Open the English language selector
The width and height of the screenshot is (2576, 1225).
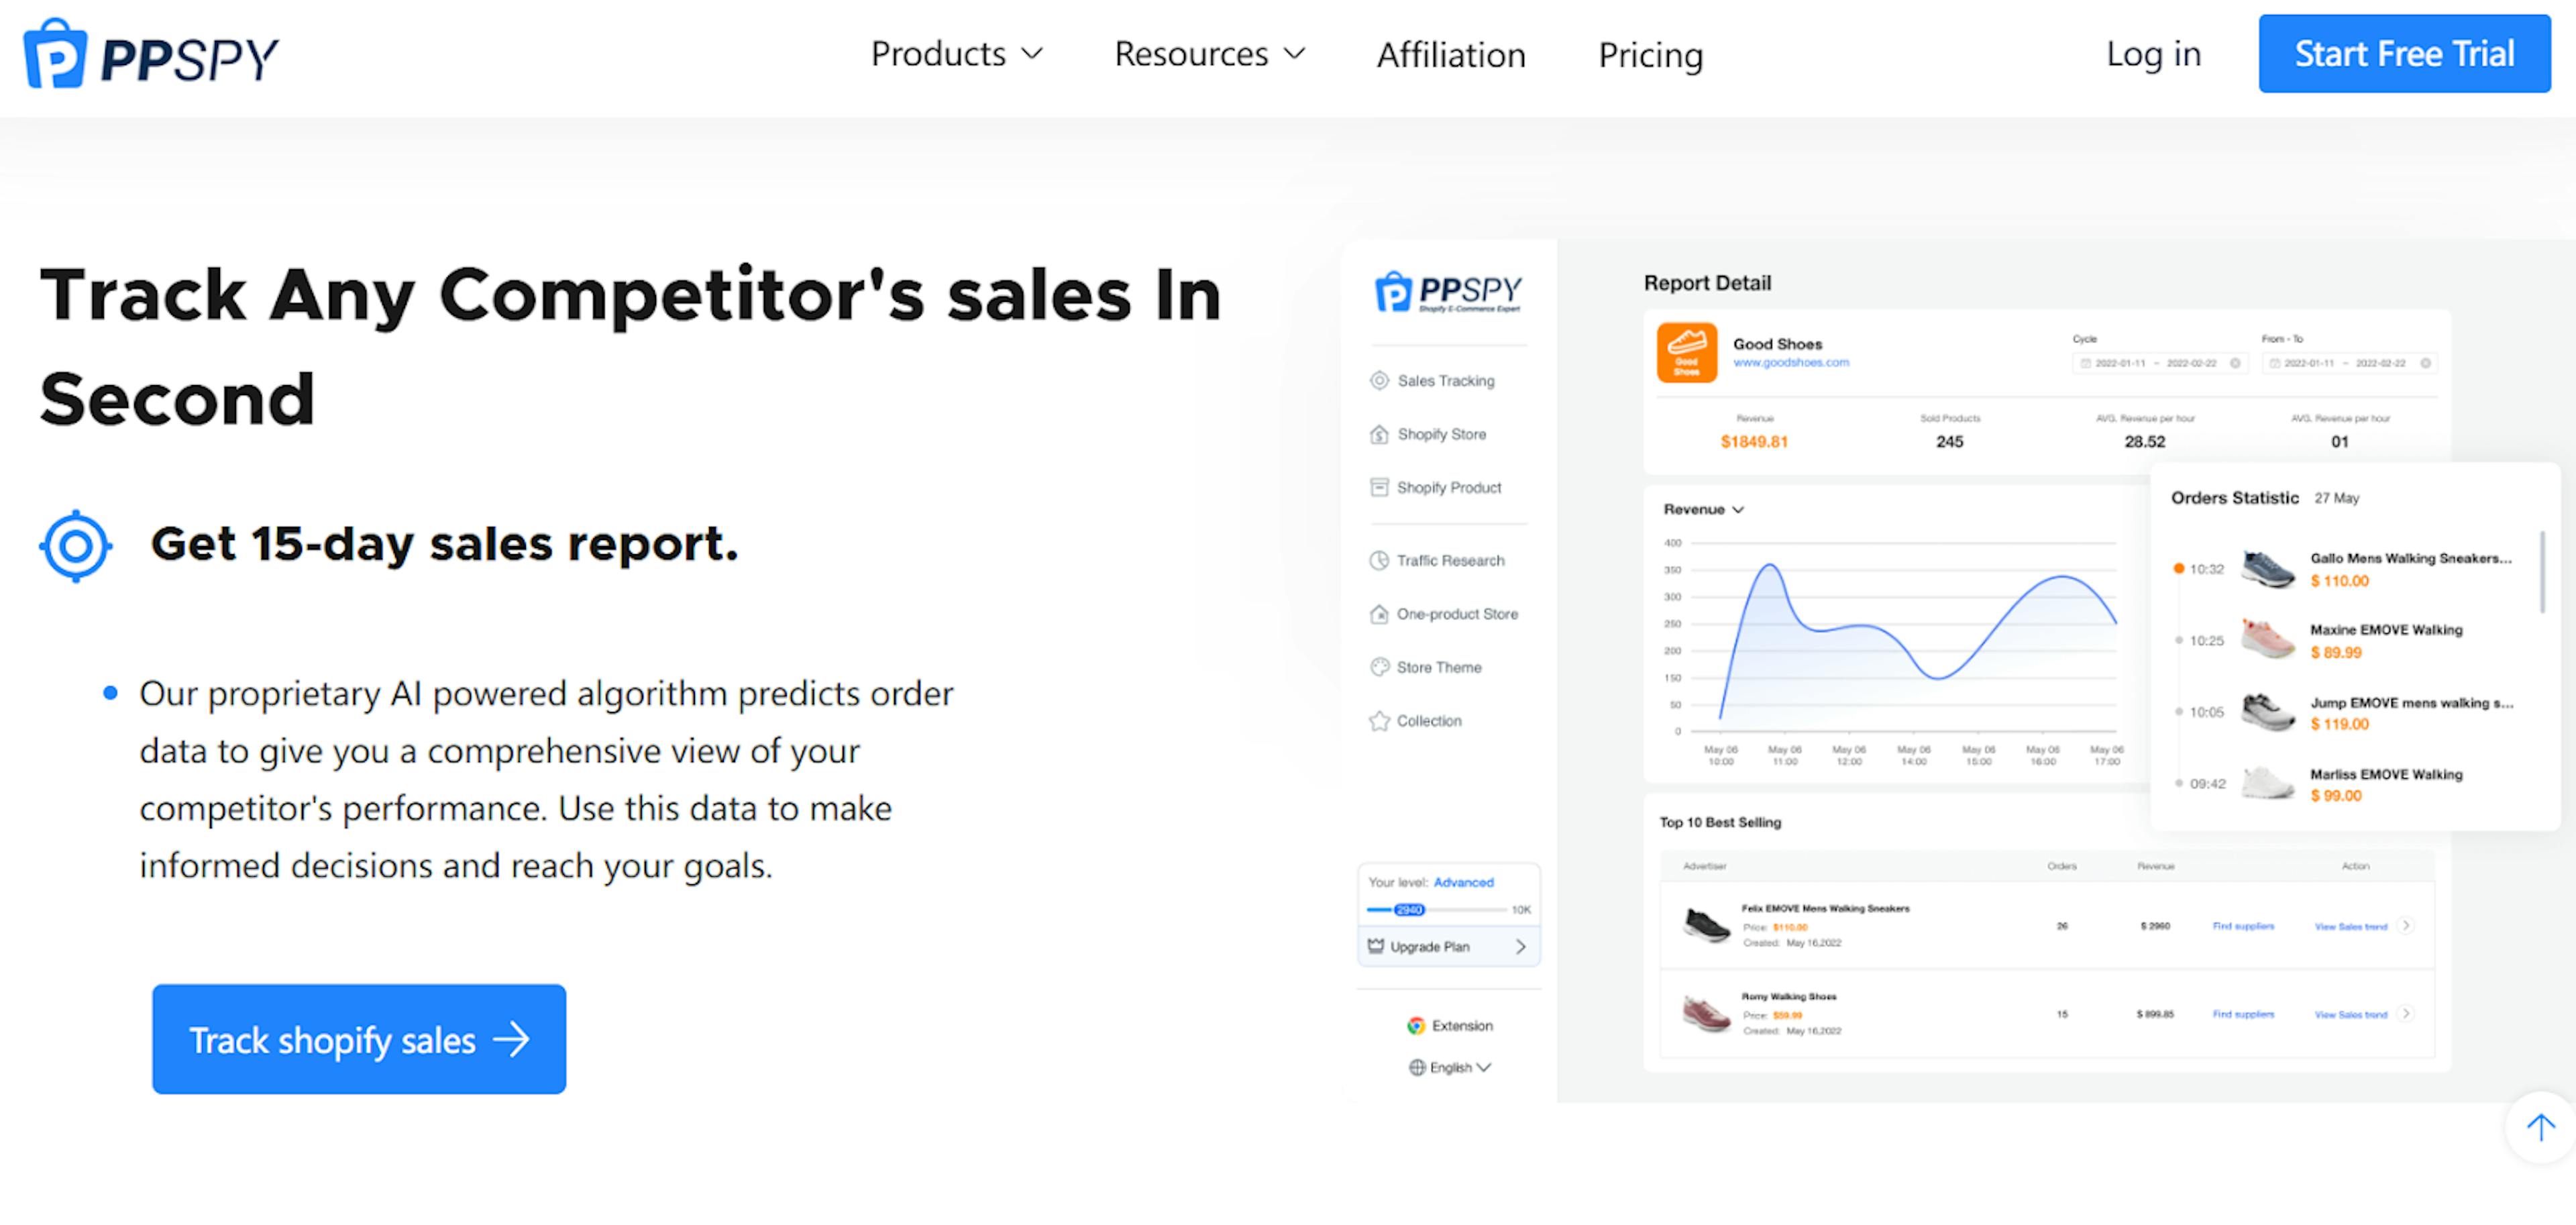click(x=1449, y=1067)
